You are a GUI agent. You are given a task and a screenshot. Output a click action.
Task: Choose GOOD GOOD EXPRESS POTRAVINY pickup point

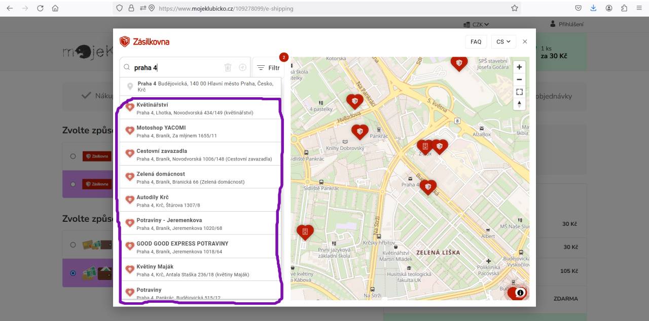tap(200, 247)
